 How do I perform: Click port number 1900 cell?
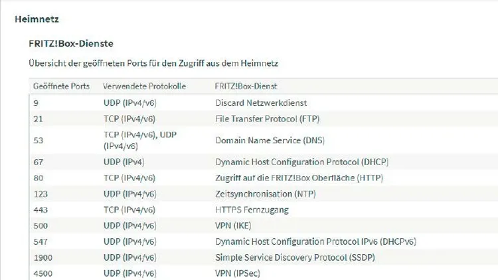43,258
